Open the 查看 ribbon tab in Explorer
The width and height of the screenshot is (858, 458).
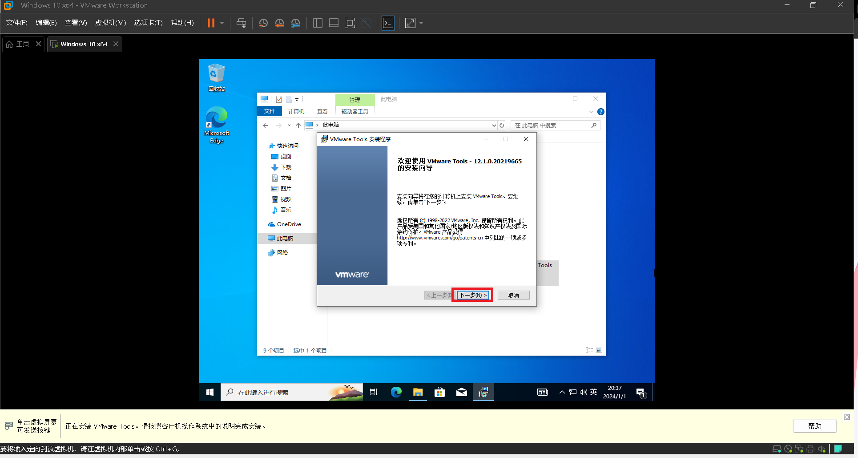322,111
